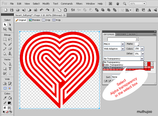Viewport: 158px width, 116px height.
Task: Set default stroke and fill colors
Action: click(x=4, y=112)
